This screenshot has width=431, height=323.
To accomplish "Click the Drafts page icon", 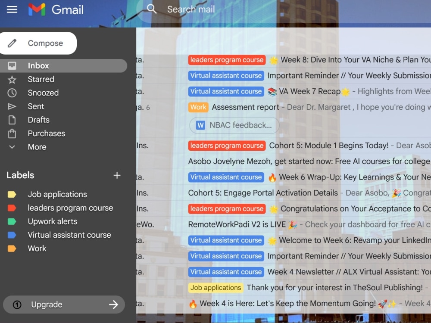I will (x=12, y=120).
